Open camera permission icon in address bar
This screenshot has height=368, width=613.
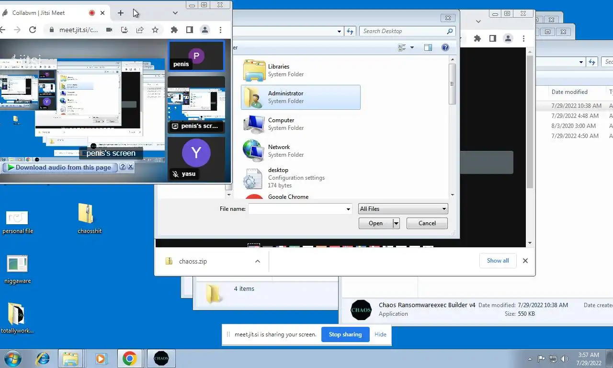click(x=109, y=30)
